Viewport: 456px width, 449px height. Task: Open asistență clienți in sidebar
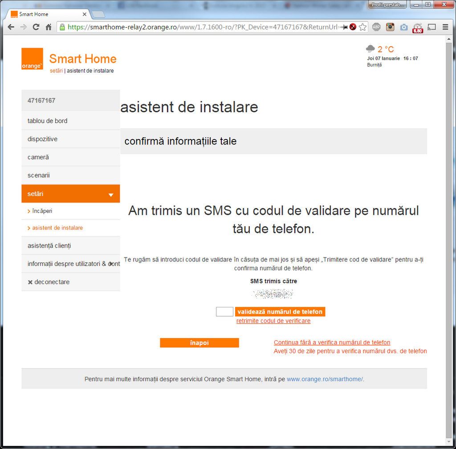pyautogui.click(x=71, y=246)
